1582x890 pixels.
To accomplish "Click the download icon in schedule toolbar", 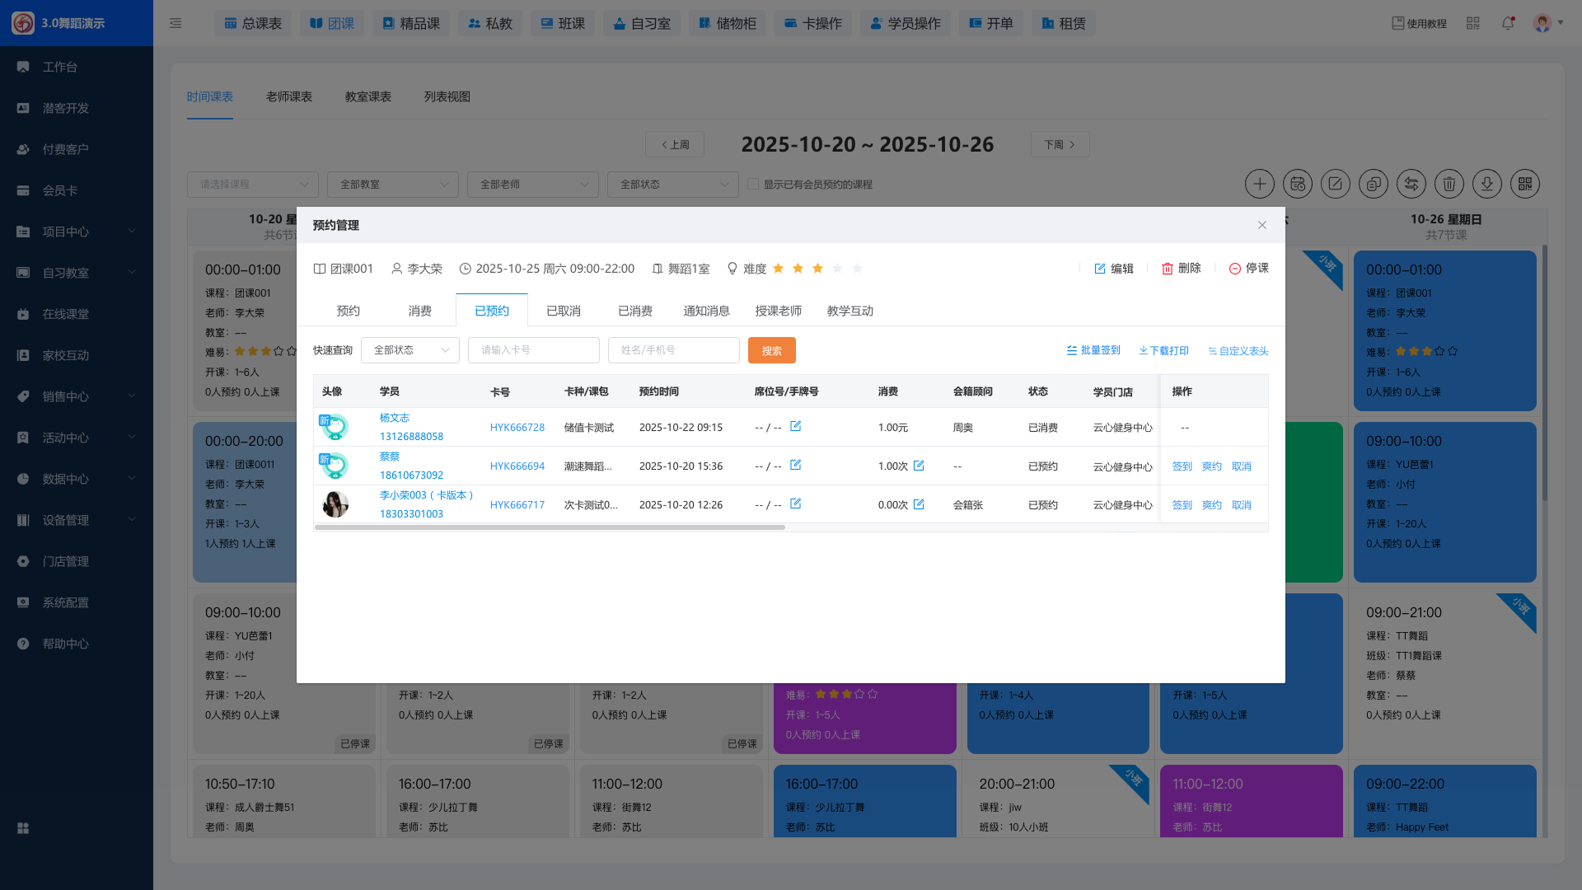I will click(x=1487, y=184).
